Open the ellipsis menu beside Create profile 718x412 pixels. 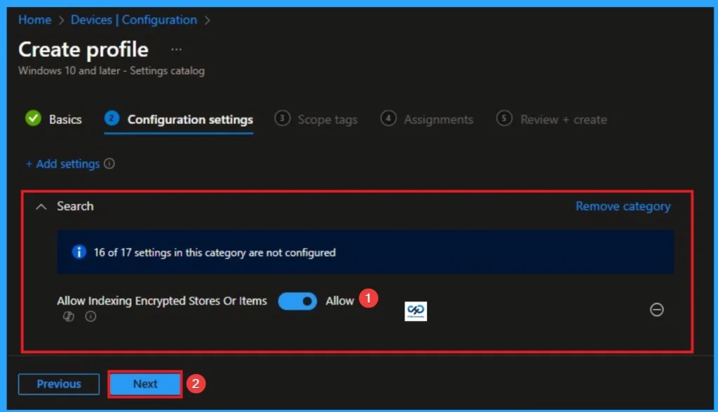click(176, 49)
